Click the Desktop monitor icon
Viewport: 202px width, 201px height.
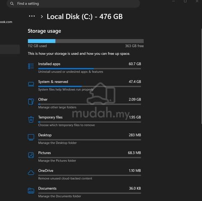click(31, 137)
